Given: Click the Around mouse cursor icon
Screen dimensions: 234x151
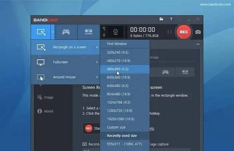Looking at the screenshot, I should [41, 77].
